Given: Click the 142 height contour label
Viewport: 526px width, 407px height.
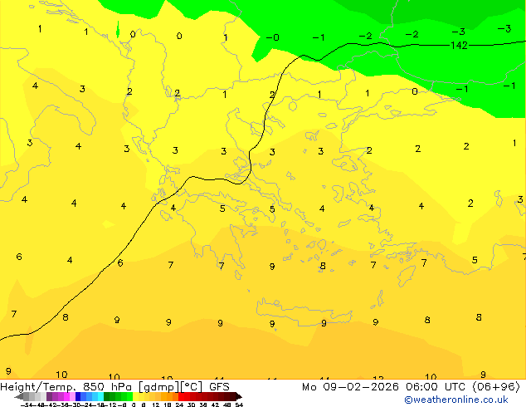Looking at the screenshot, I should point(459,46).
